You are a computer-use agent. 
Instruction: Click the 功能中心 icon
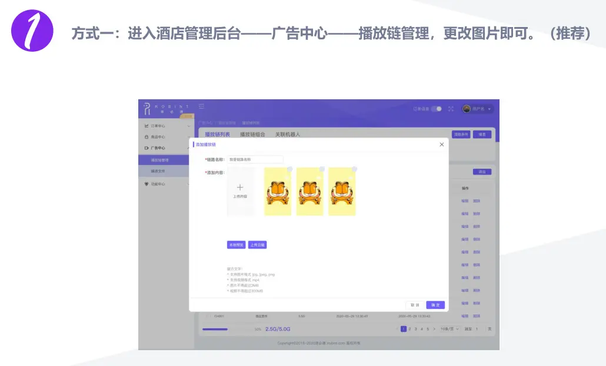pyautogui.click(x=146, y=184)
